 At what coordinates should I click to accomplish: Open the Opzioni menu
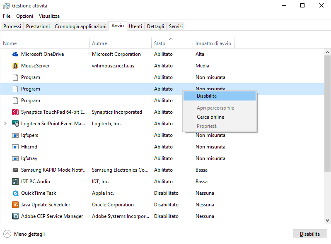pyautogui.click(x=25, y=16)
